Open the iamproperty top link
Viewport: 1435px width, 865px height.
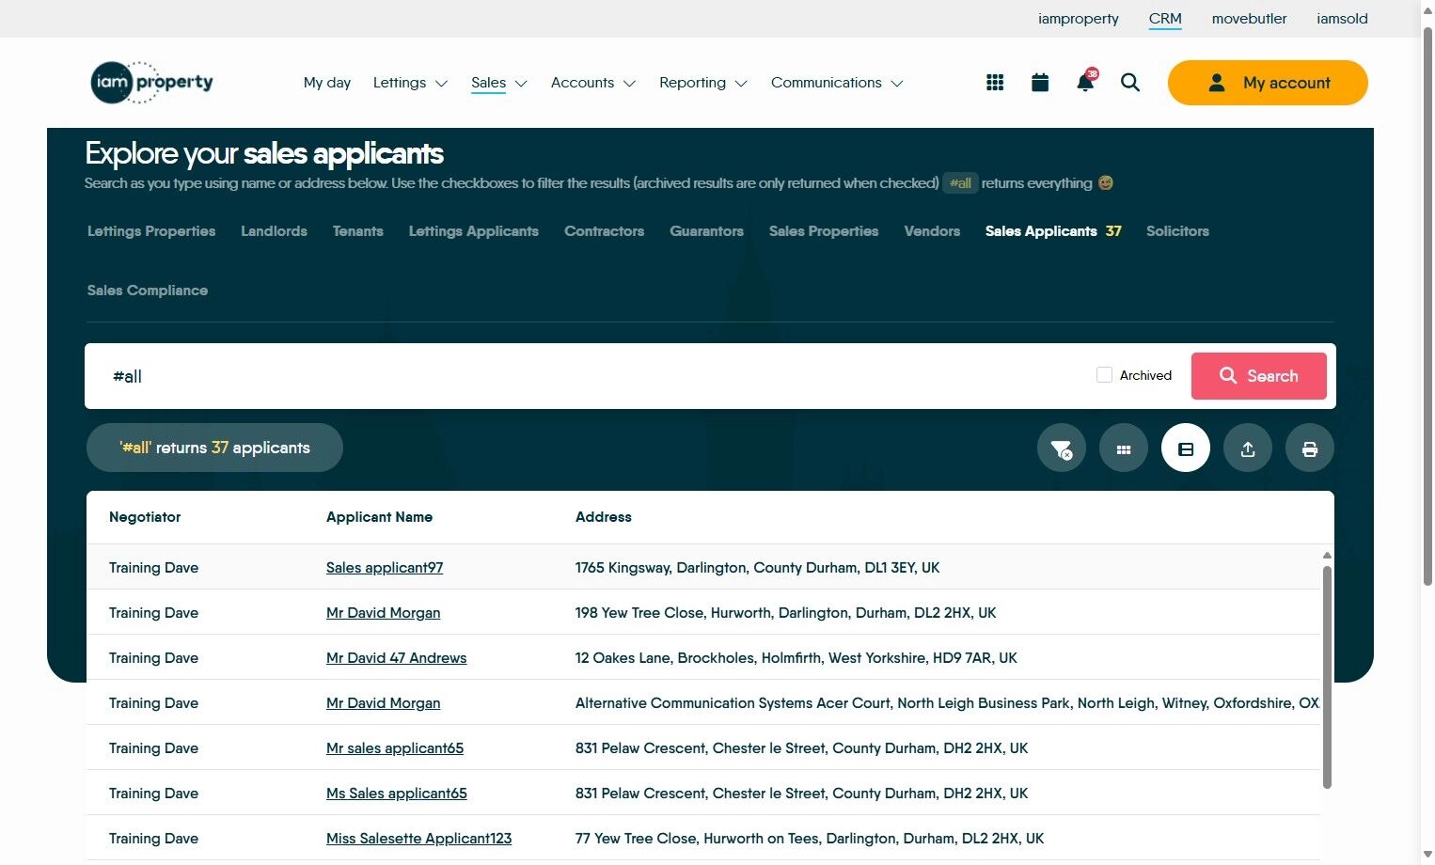tap(1079, 19)
